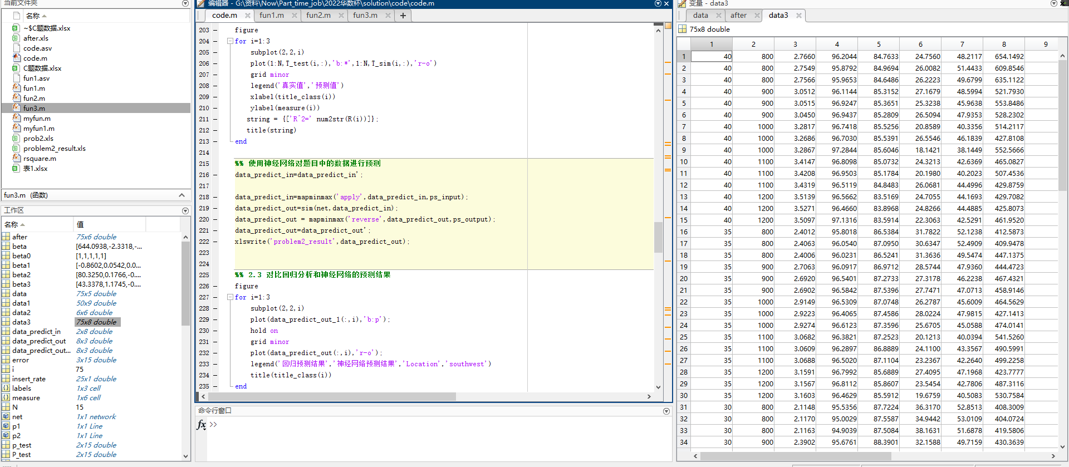Screen dimensions: 1069x467
Task: Select the measure cell variable icon
Action: pyautogui.click(x=6, y=397)
